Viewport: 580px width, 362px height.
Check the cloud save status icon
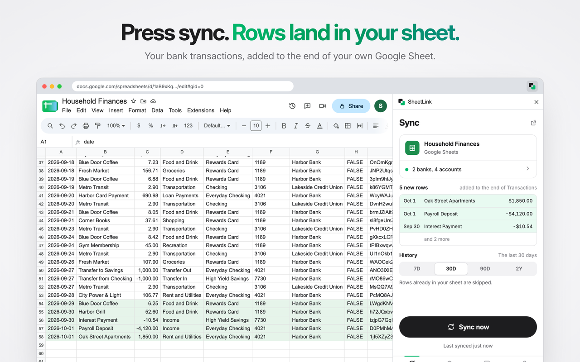coord(153,101)
